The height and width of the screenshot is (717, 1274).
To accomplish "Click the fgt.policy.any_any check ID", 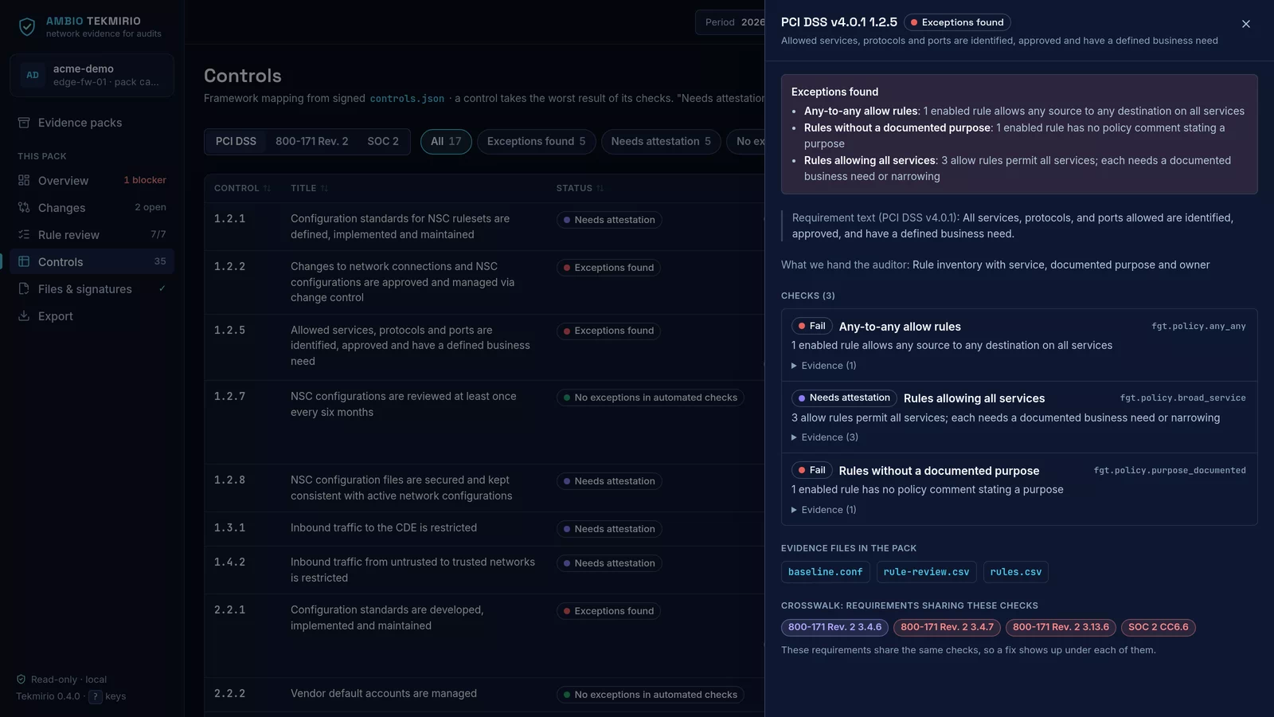I will [1198, 326].
